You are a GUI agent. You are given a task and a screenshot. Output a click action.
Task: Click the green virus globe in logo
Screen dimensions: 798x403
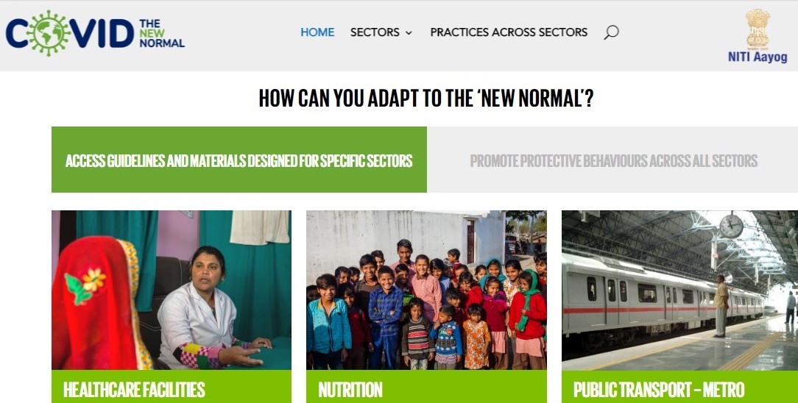click(48, 33)
